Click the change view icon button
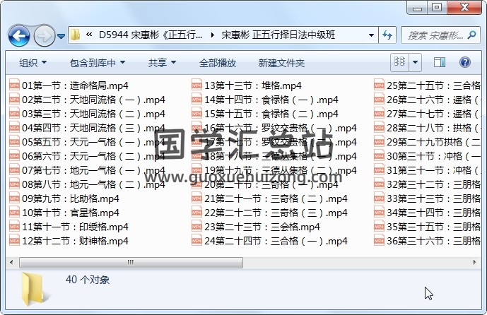Viewport: 487px width, 315px height. 399,62
